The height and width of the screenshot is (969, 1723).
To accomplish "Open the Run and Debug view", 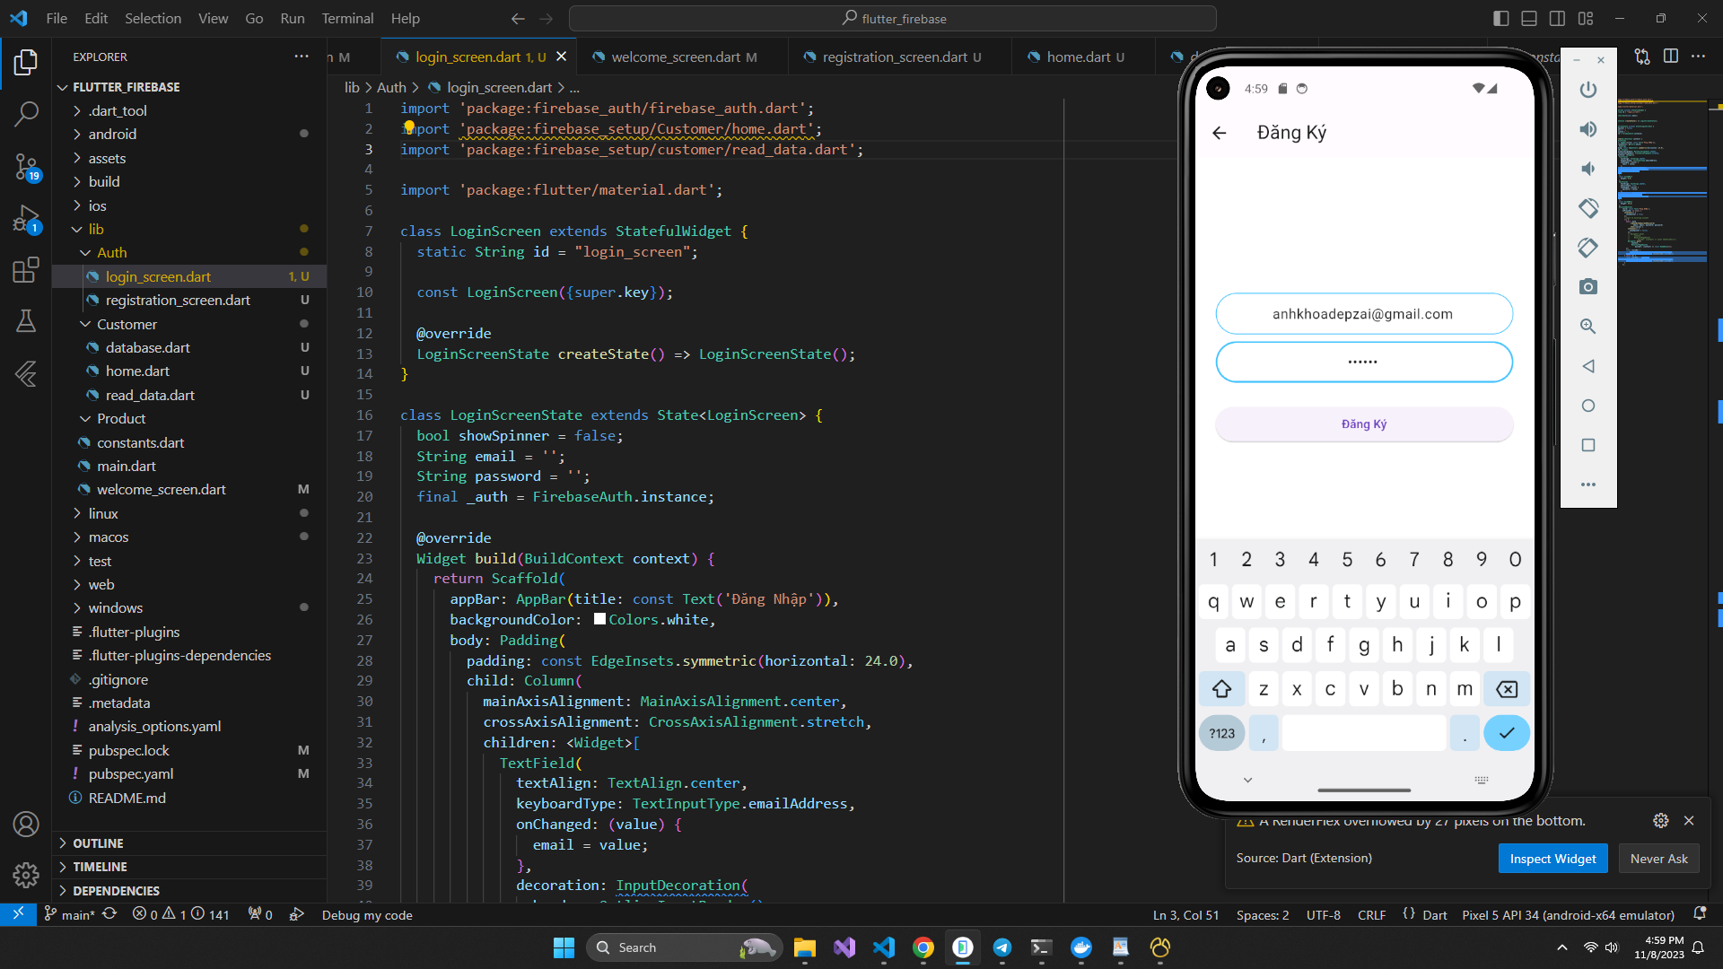I will click(x=26, y=218).
